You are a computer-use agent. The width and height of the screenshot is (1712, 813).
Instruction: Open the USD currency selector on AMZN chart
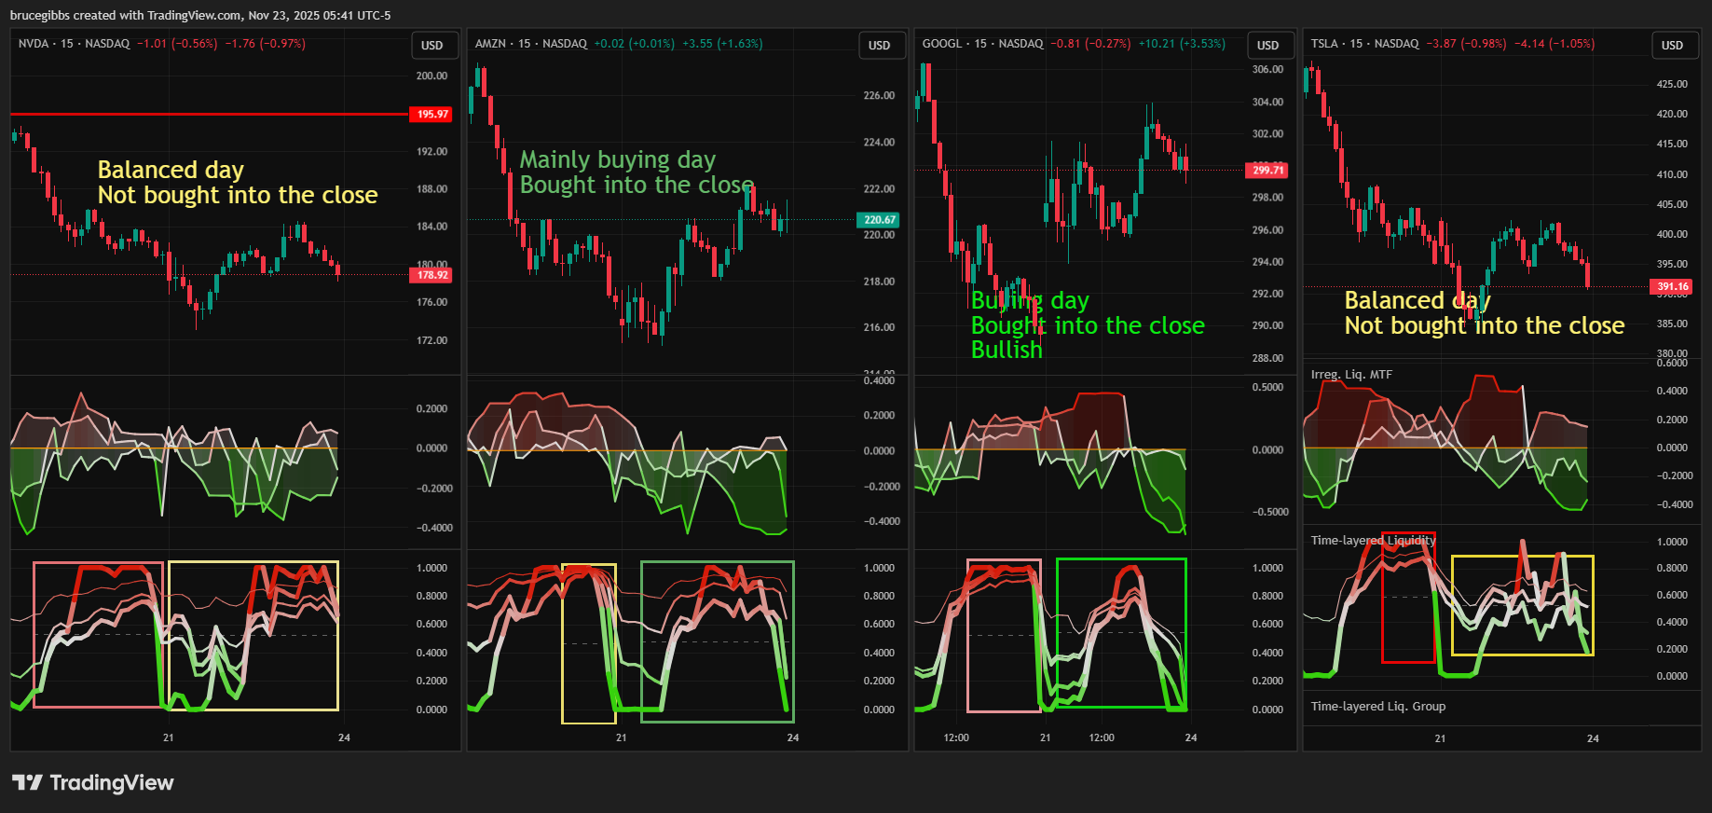879,46
